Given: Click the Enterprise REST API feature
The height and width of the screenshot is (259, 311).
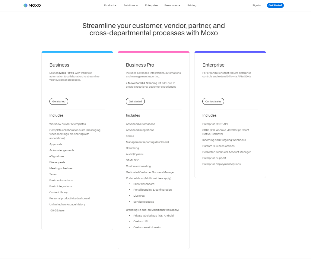Looking at the screenshot, I should click(x=215, y=124).
